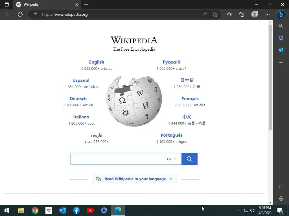Open notification center with 4 alerts
This screenshot has width=289, height=216.
click(x=280, y=211)
